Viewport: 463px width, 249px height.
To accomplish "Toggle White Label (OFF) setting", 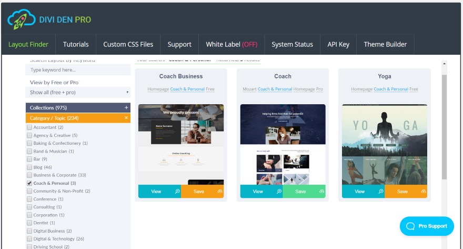I will tap(231, 44).
